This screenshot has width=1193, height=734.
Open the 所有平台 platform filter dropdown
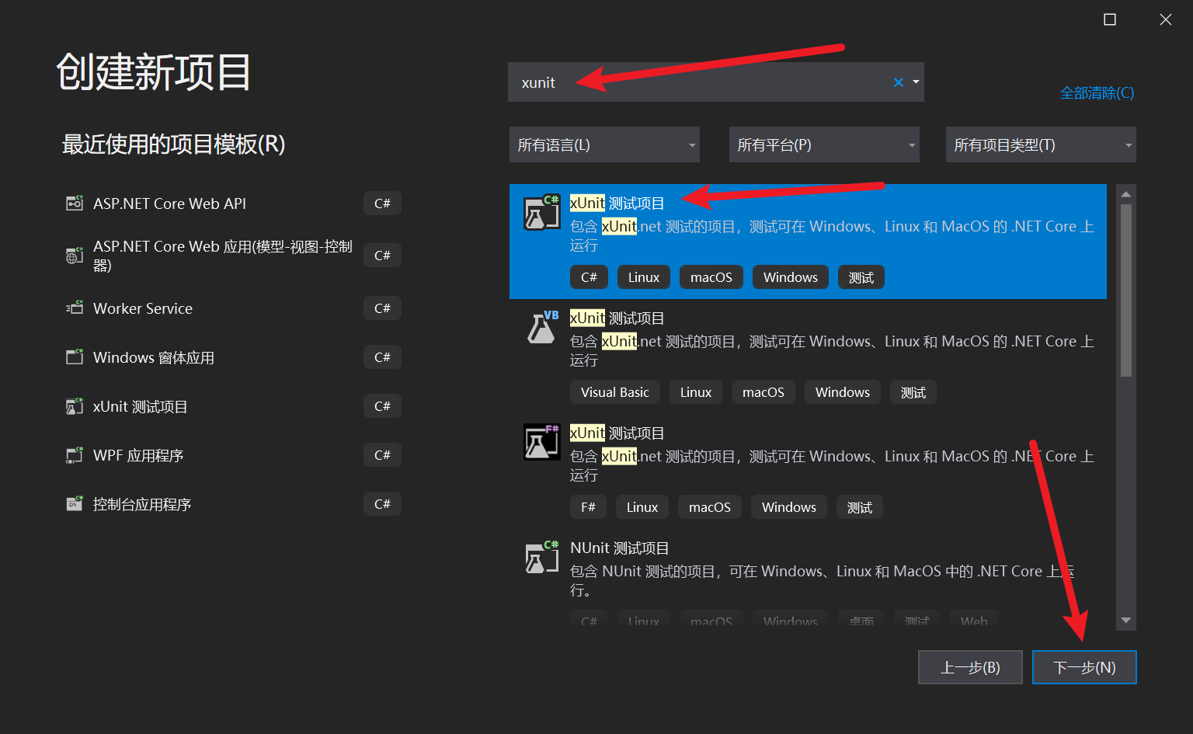[824, 145]
